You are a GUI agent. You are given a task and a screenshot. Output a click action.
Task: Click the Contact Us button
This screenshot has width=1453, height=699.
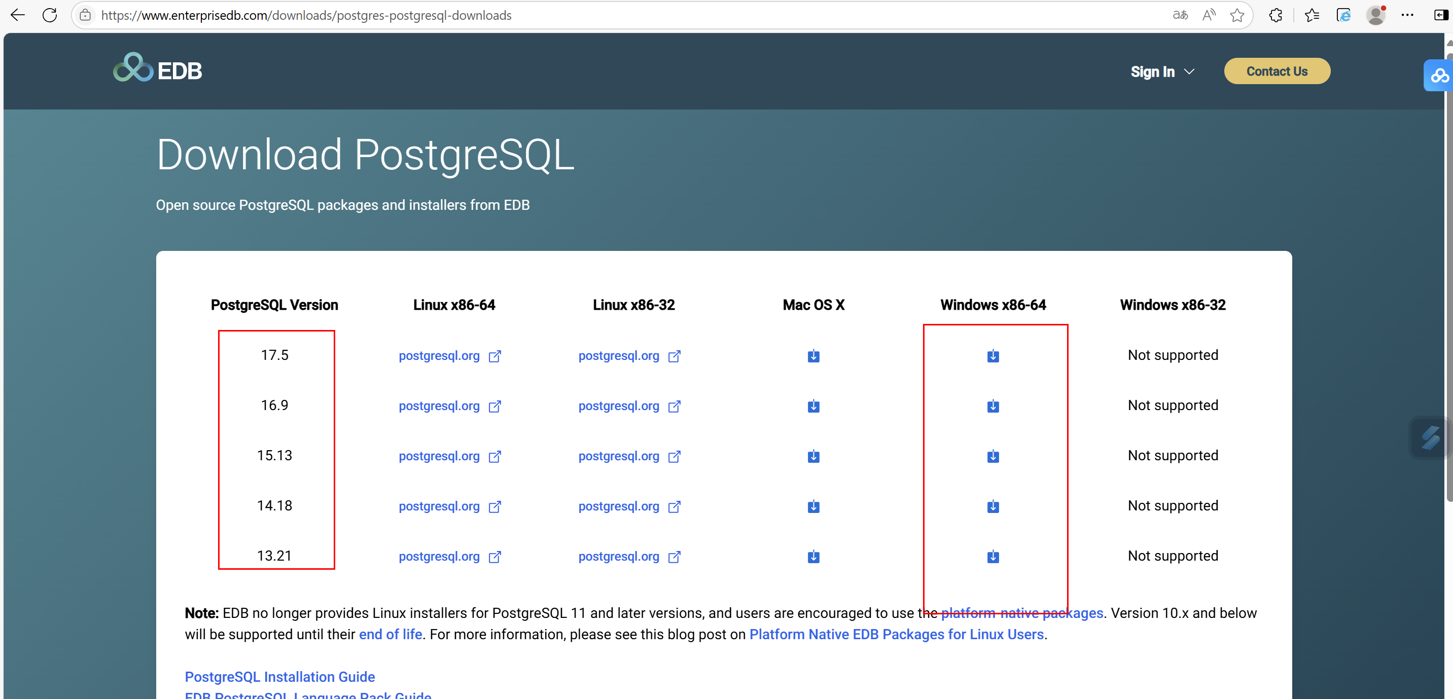coord(1277,71)
